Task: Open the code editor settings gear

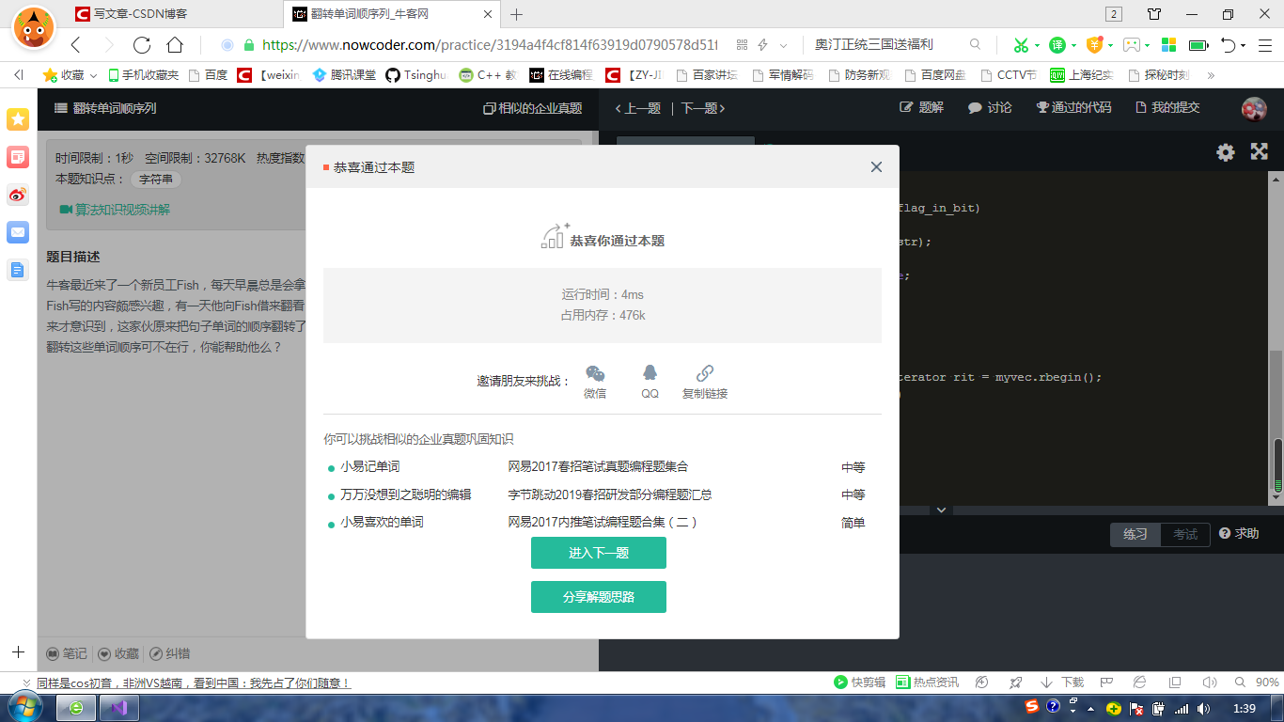Action: tap(1225, 151)
